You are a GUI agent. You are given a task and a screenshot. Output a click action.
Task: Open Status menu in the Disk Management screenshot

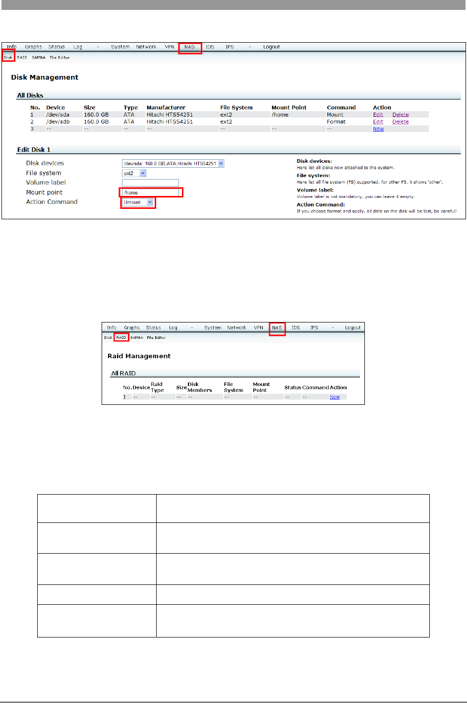57,47
